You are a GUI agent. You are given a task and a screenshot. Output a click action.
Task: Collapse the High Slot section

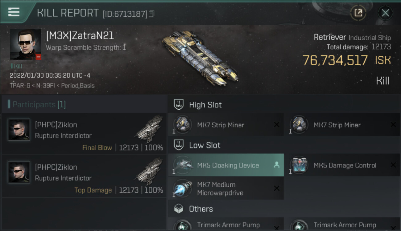[x=205, y=105]
